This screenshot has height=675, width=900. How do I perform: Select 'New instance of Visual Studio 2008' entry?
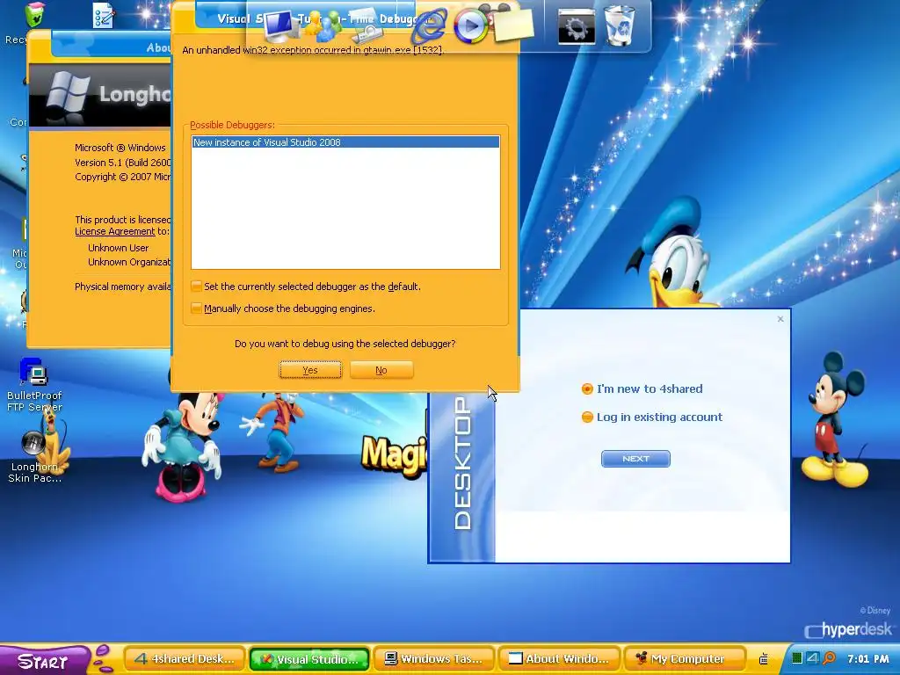pos(345,142)
